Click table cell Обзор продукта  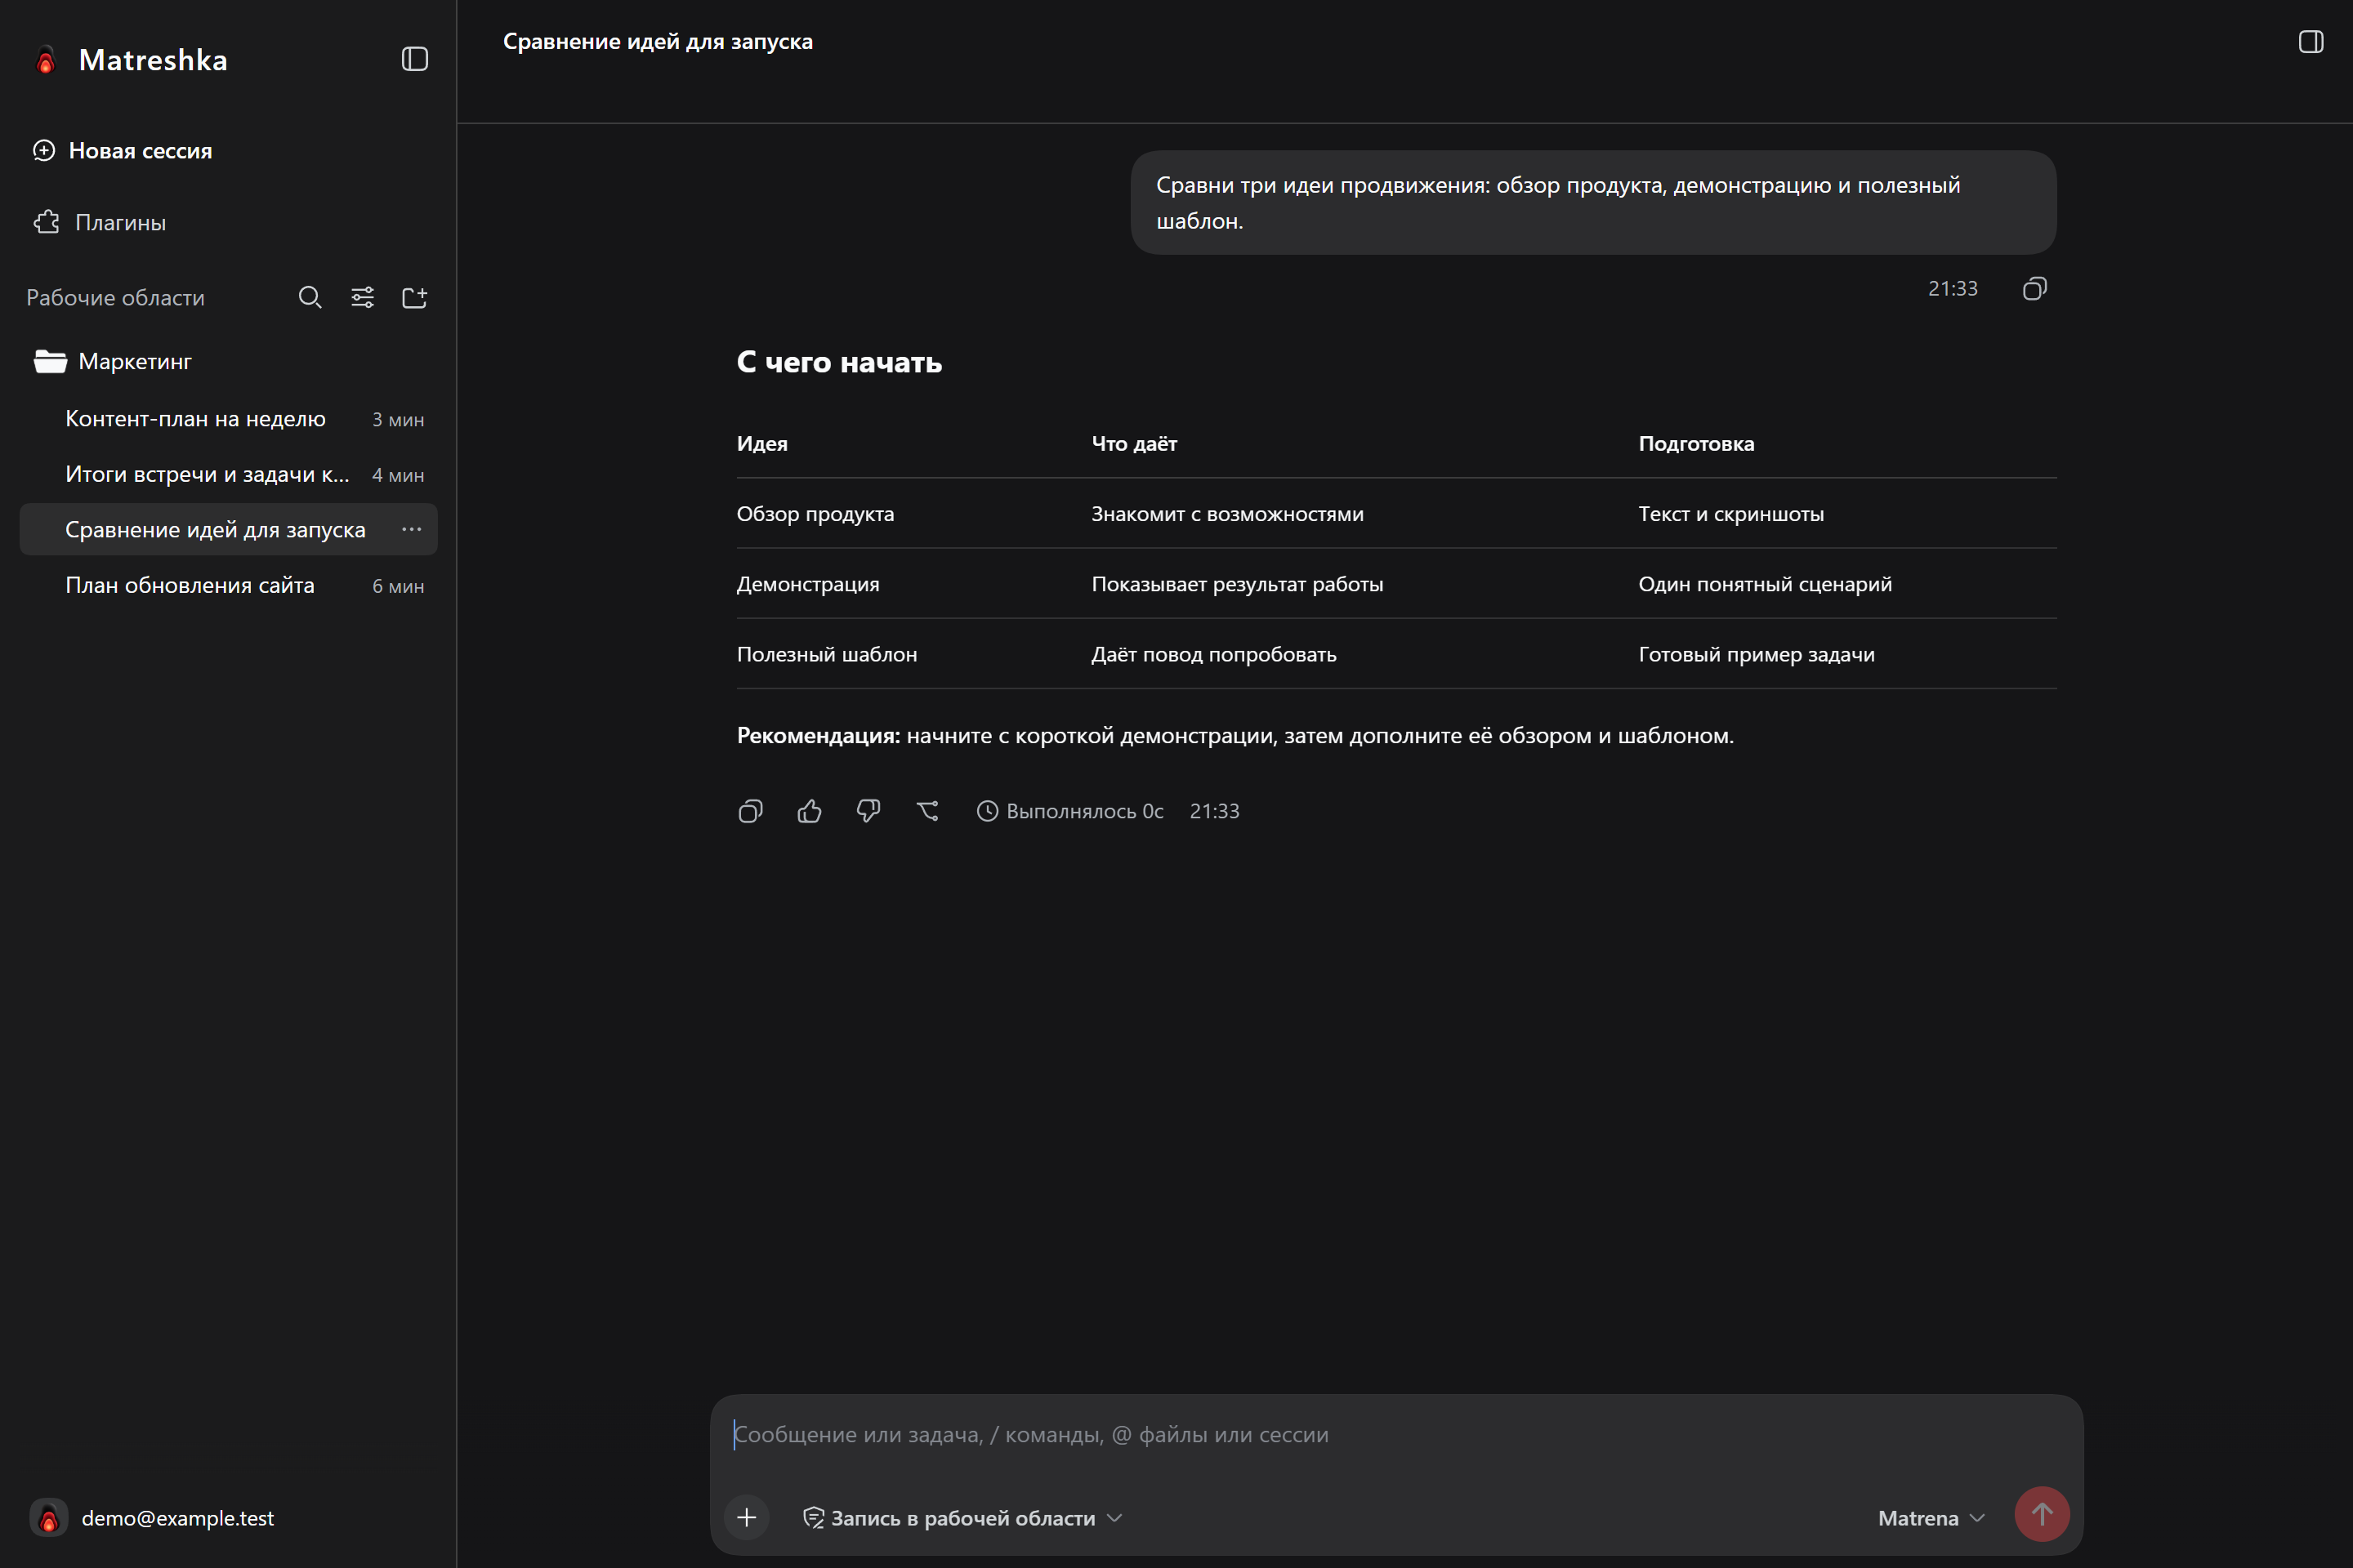pyautogui.click(x=815, y=514)
